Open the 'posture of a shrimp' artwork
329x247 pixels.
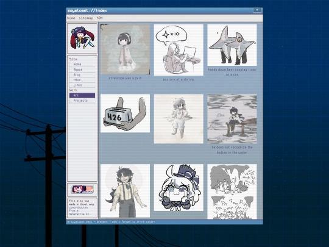[179, 50]
